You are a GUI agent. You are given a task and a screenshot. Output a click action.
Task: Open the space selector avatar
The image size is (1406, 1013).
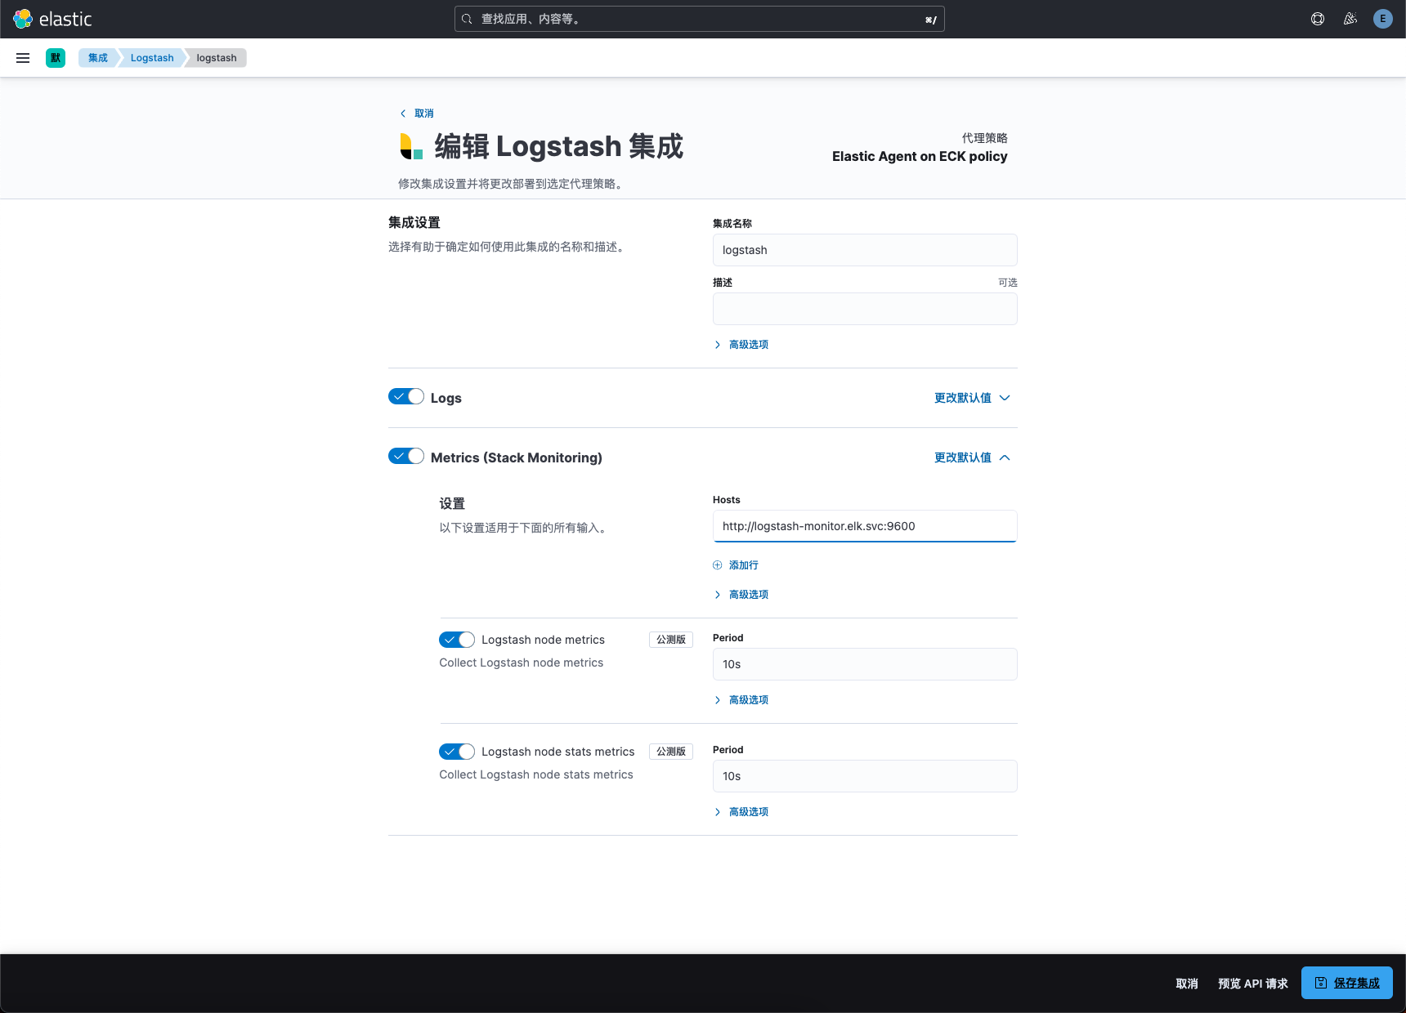pyautogui.click(x=56, y=58)
